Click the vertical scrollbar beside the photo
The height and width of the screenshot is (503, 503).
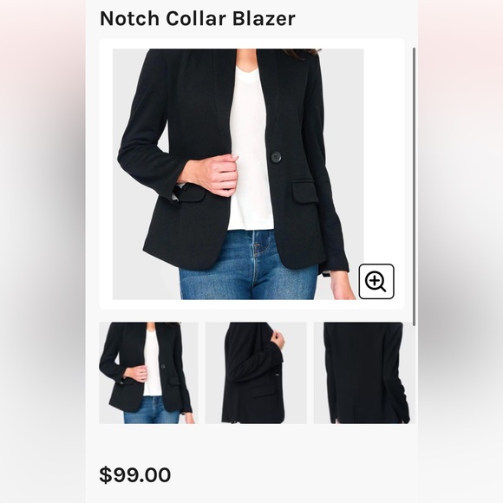[x=414, y=186]
